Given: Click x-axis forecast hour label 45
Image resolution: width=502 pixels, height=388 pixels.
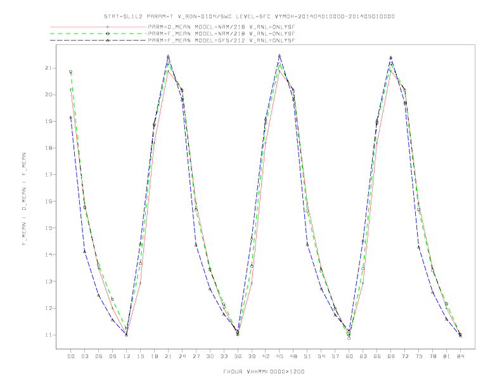Looking at the screenshot, I should click(280, 356).
